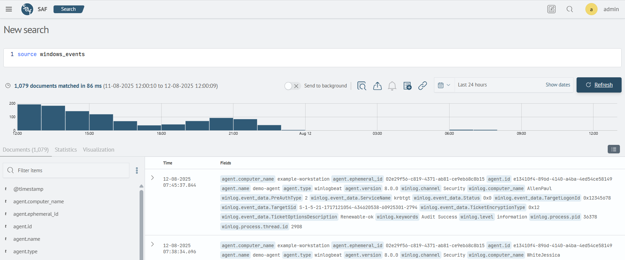Focus the Filter items input

[66, 171]
